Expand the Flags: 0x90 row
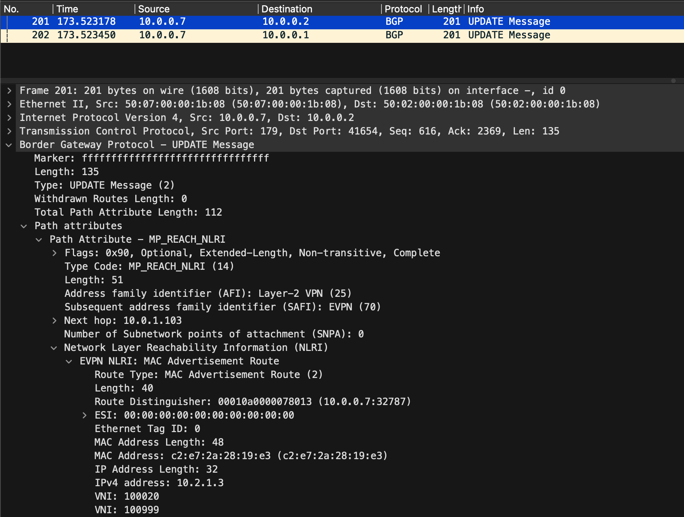The height and width of the screenshot is (517, 684). point(54,253)
